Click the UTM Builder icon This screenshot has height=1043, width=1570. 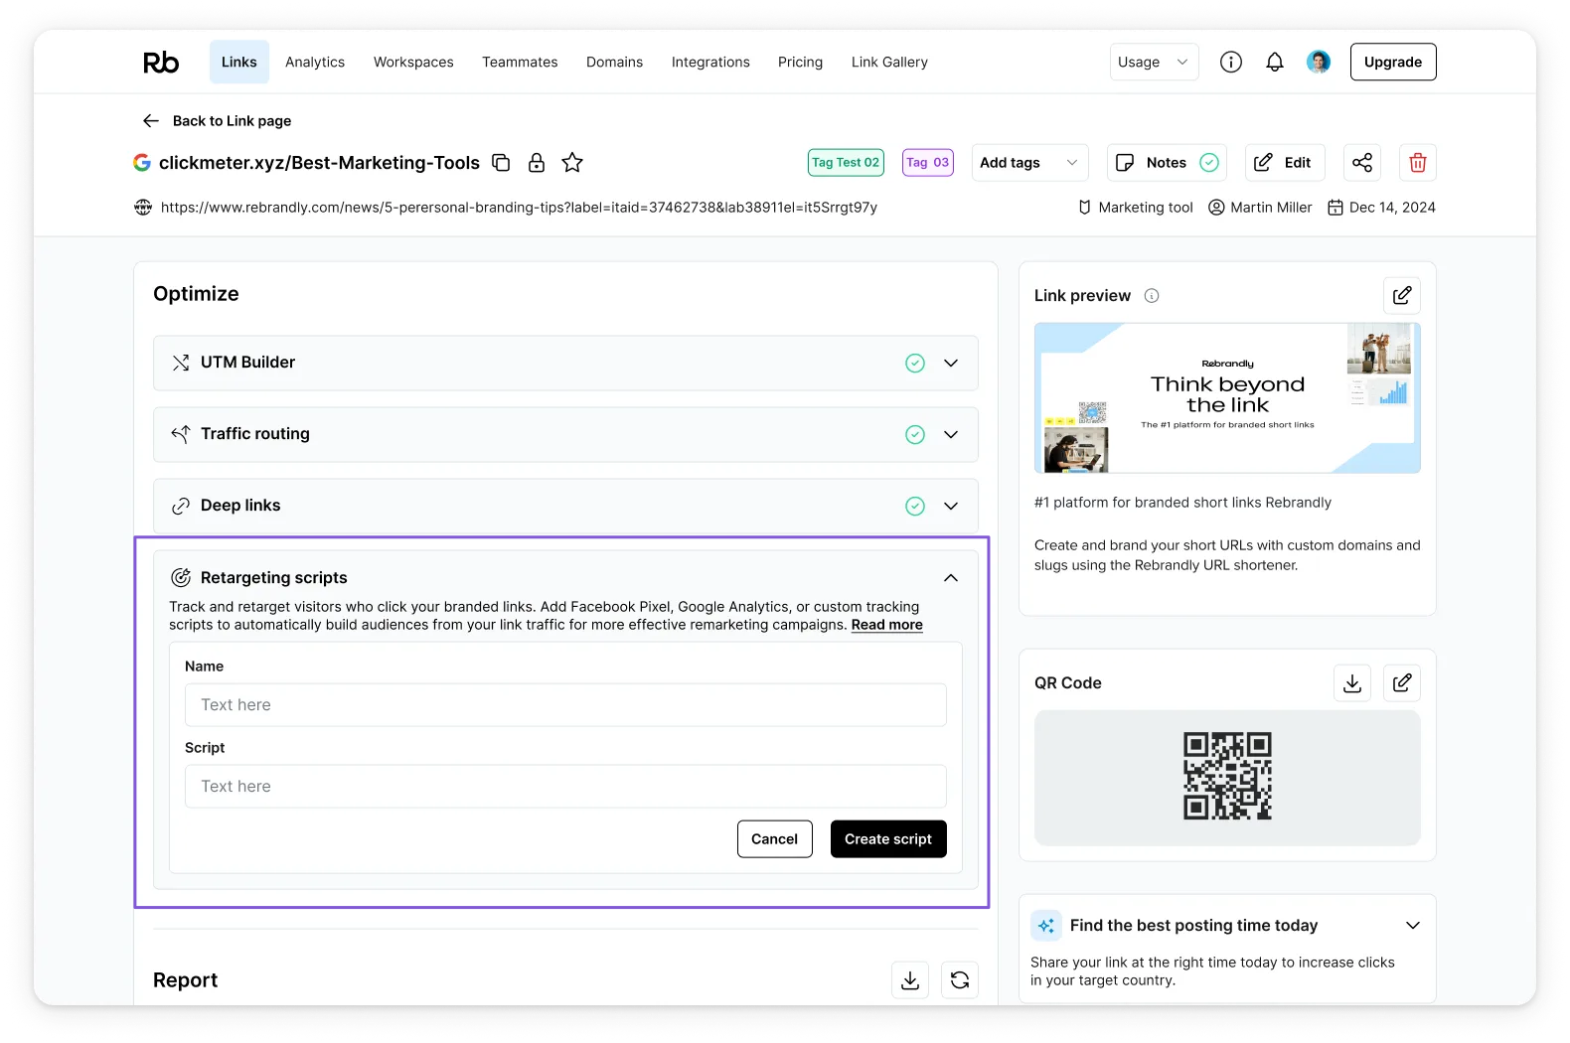tap(181, 363)
